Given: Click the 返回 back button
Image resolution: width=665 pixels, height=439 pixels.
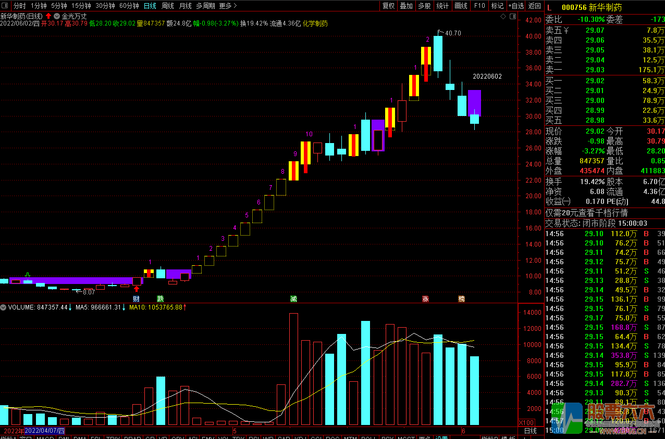Looking at the screenshot, I should [535, 6].
